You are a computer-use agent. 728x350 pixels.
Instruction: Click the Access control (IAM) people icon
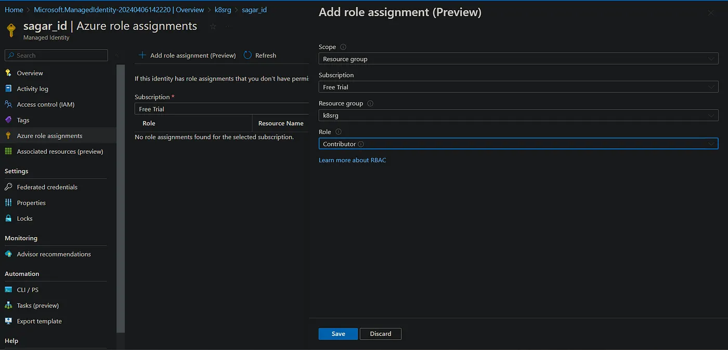point(8,104)
